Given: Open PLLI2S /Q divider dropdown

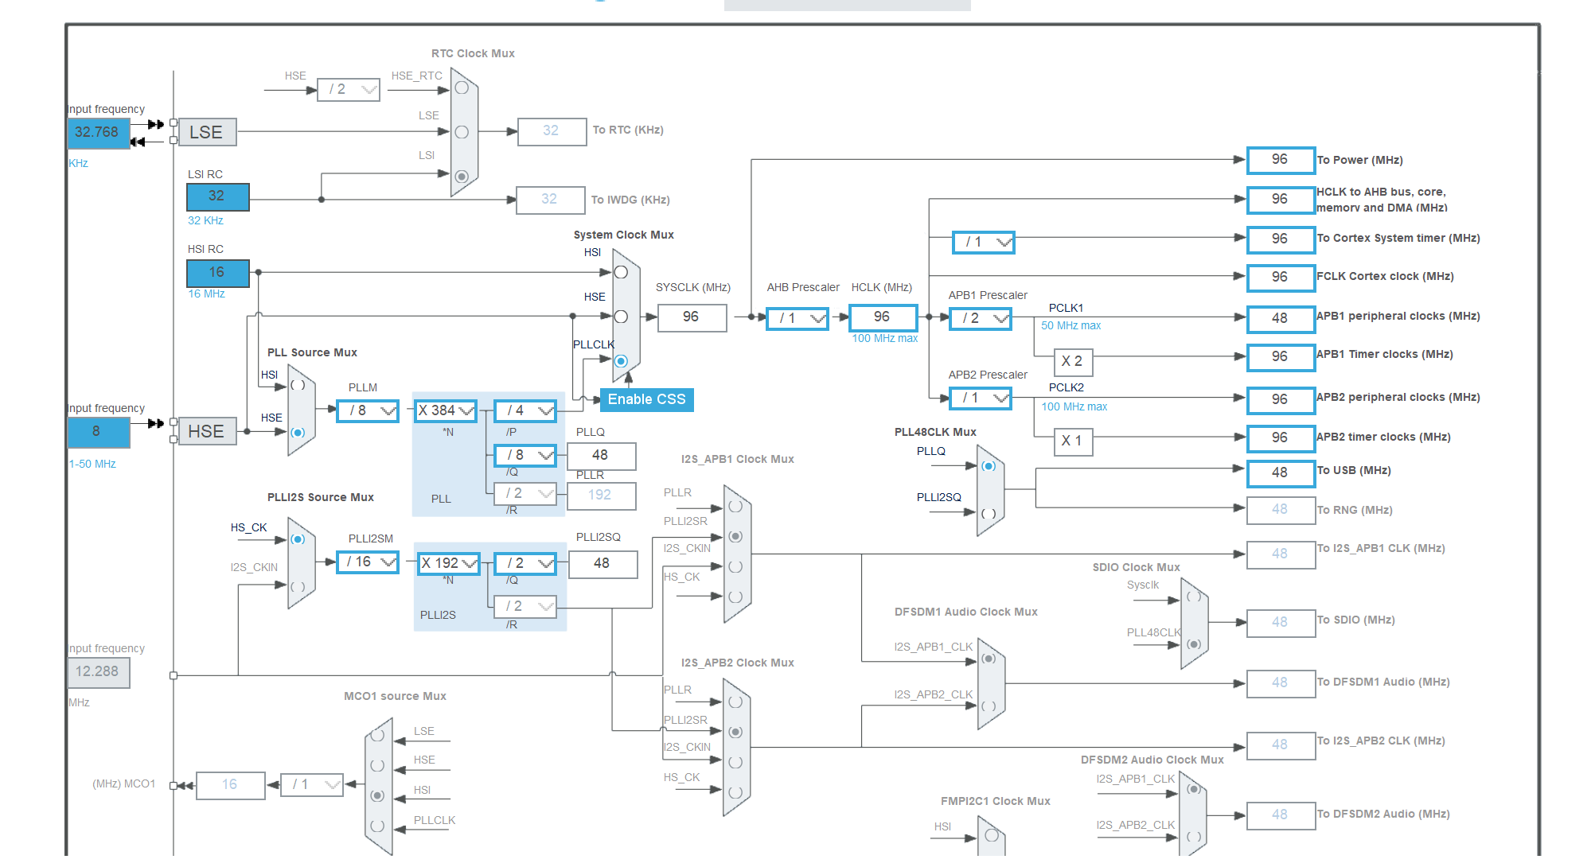Looking at the screenshot, I should pos(525,563).
